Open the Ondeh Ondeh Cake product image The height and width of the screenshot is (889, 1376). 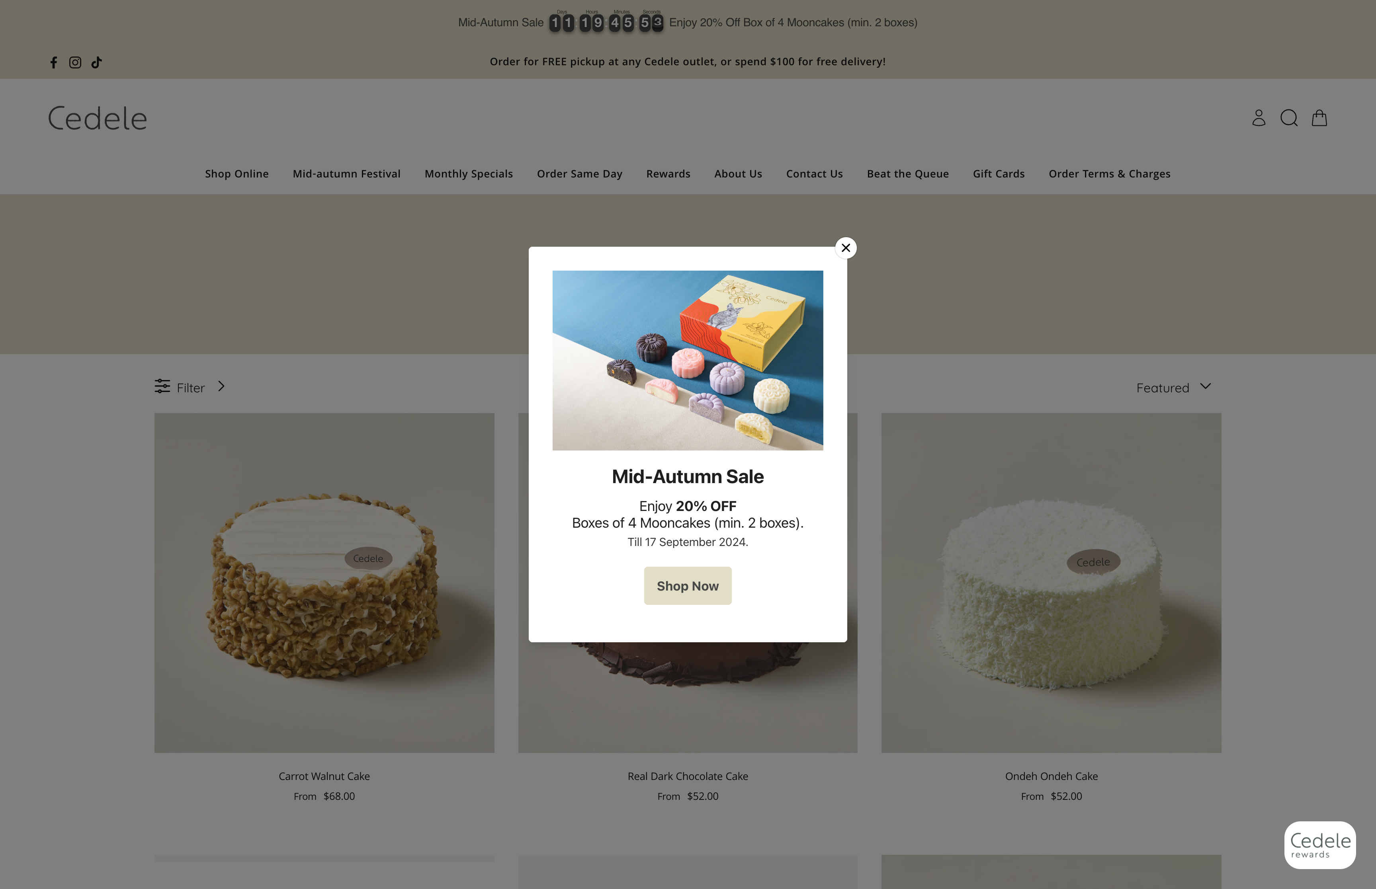coord(1051,583)
